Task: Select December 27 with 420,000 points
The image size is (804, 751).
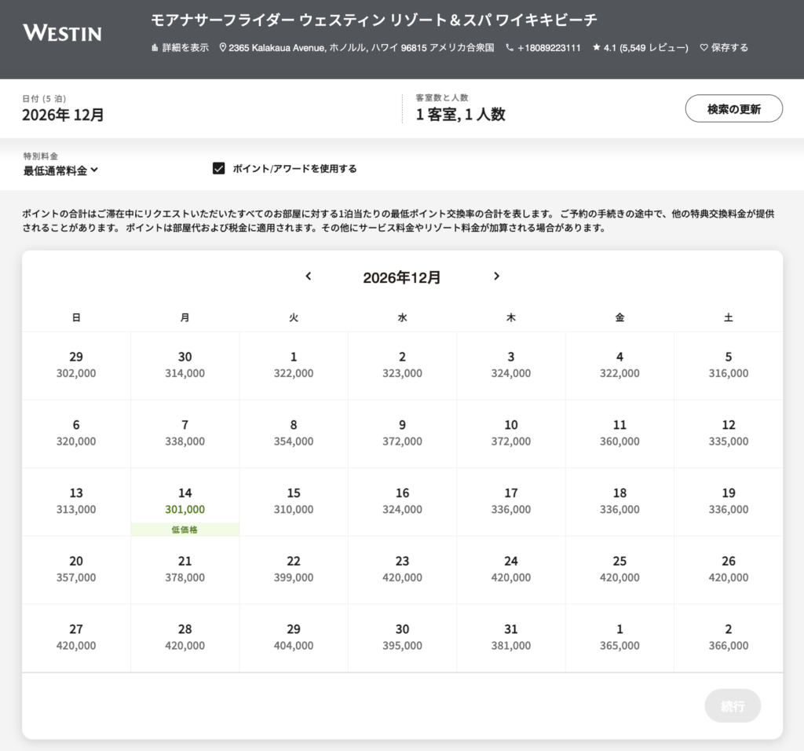Action: pyautogui.click(x=76, y=638)
